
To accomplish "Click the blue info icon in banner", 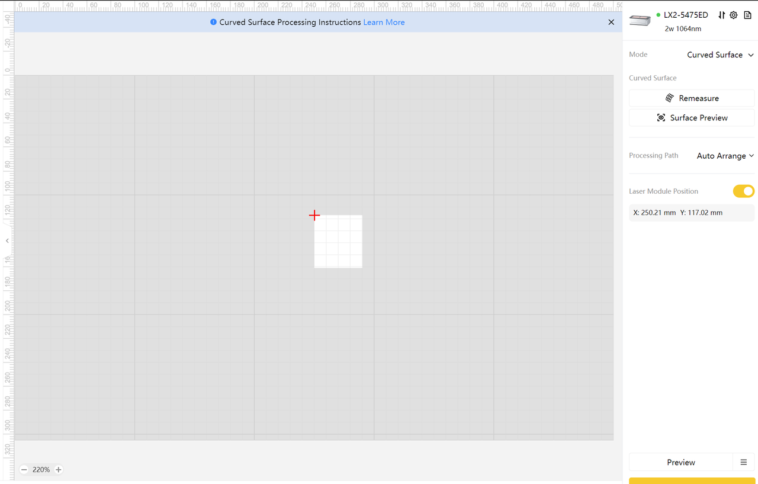I will click(213, 22).
